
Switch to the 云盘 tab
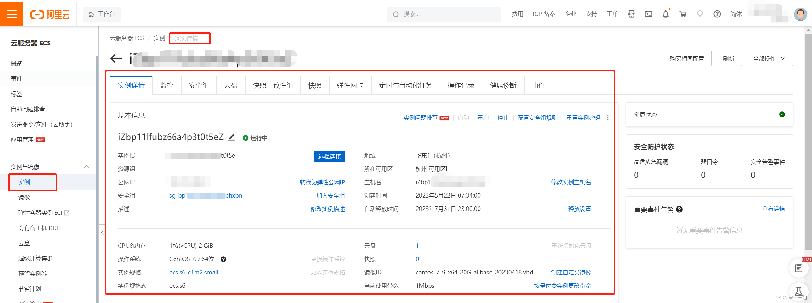pos(231,85)
